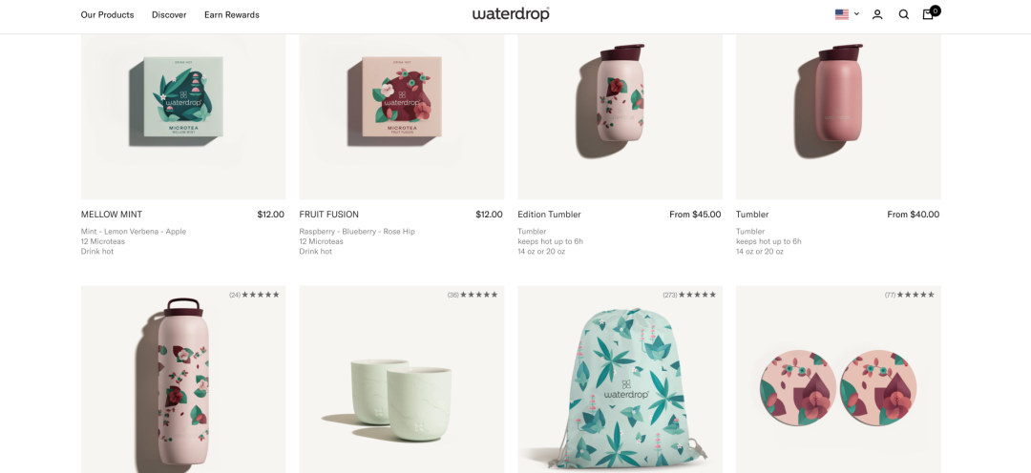Screen dimensions: 1031x473
Task: Open the search magnifier icon
Action: click(x=903, y=14)
